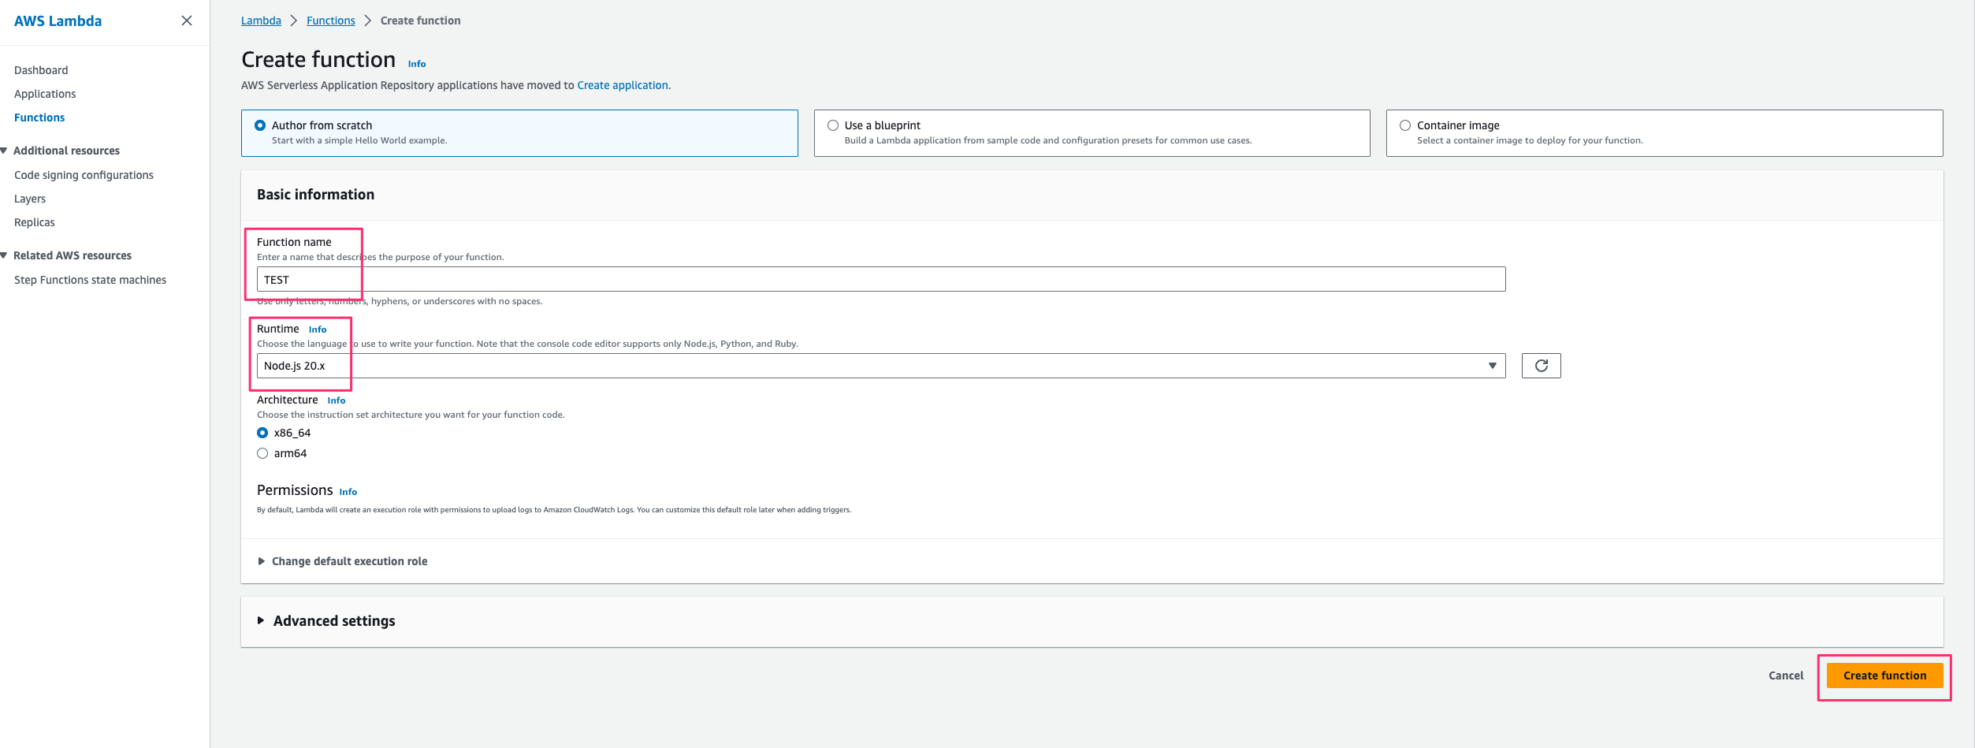Image resolution: width=1975 pixels, height=748 pixels.
Task: Open Info link beside Runtime
Action: 318,329
